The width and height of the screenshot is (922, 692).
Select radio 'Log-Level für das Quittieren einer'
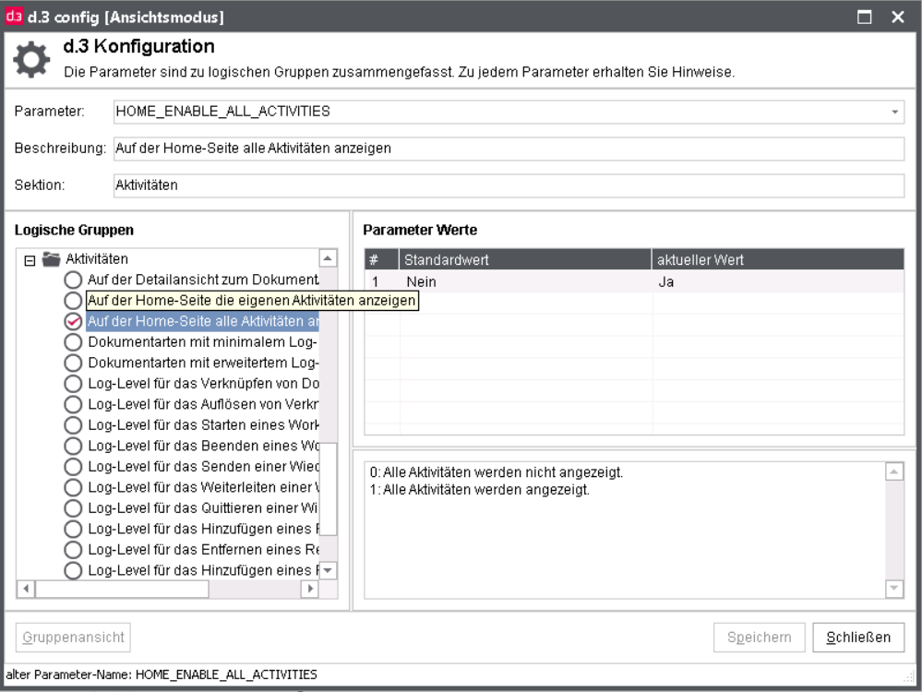pyautogui.click(x=73, y=508)
